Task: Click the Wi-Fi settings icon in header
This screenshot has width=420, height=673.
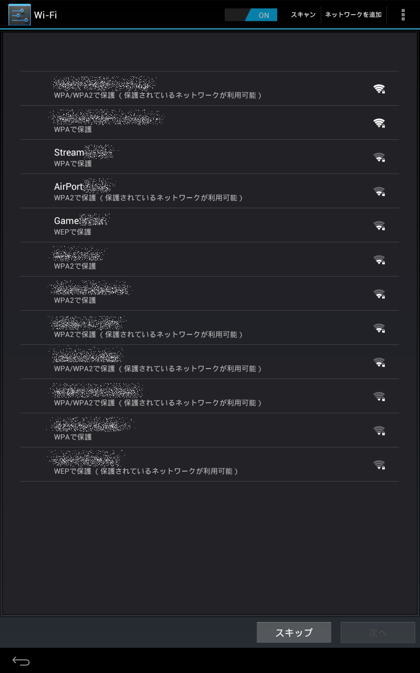Action: 19,15
